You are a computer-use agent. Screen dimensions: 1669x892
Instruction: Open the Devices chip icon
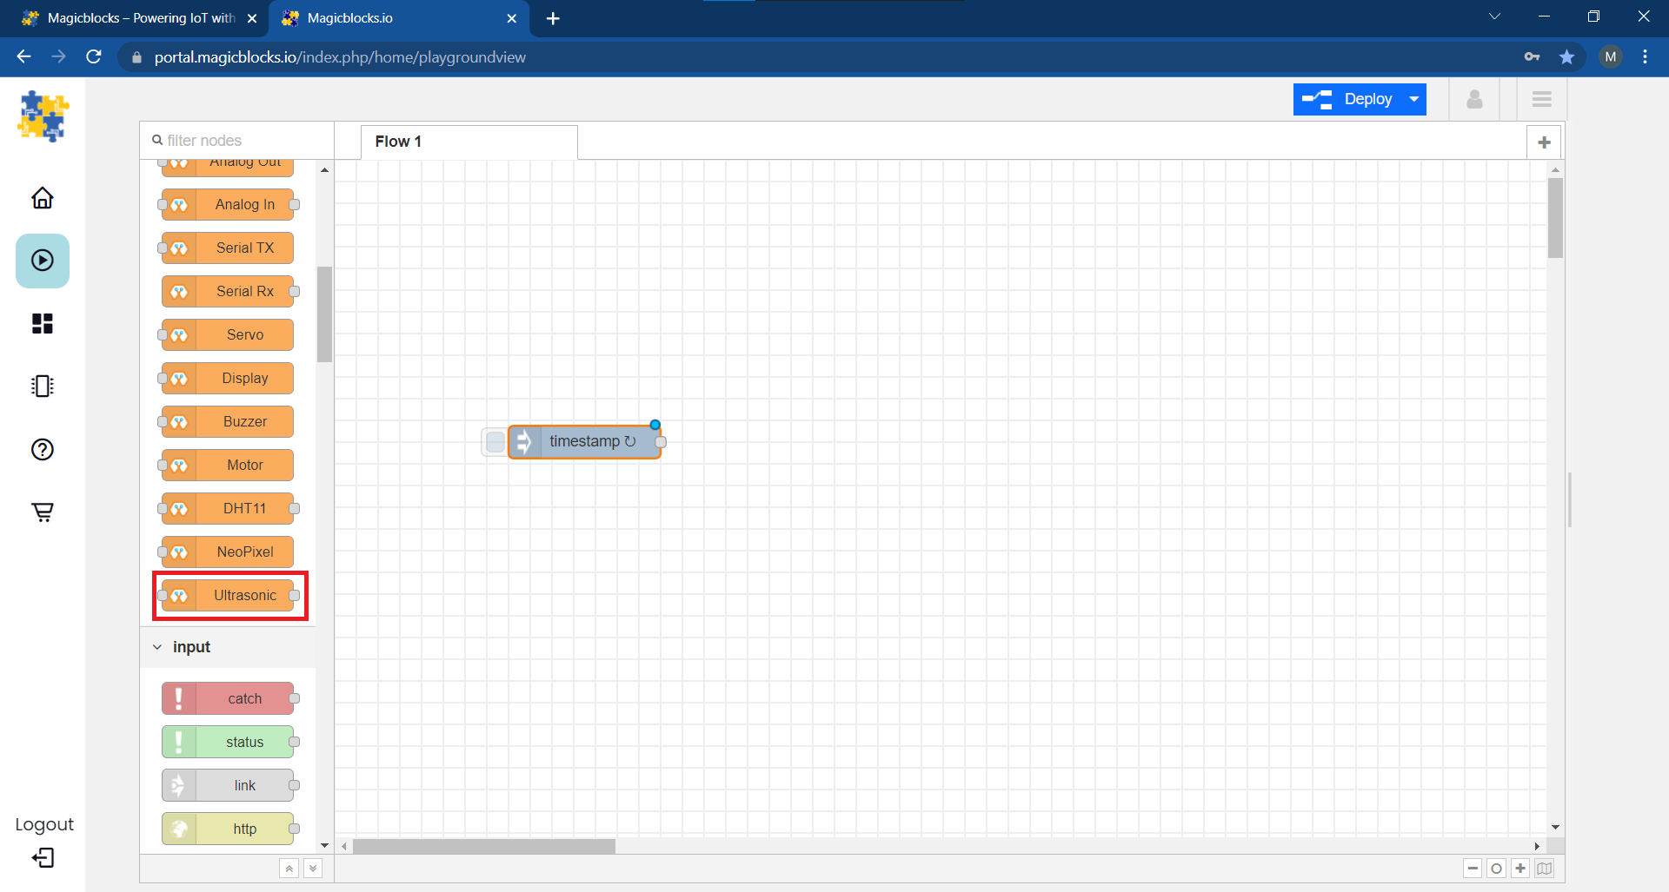tap(42, 387)
